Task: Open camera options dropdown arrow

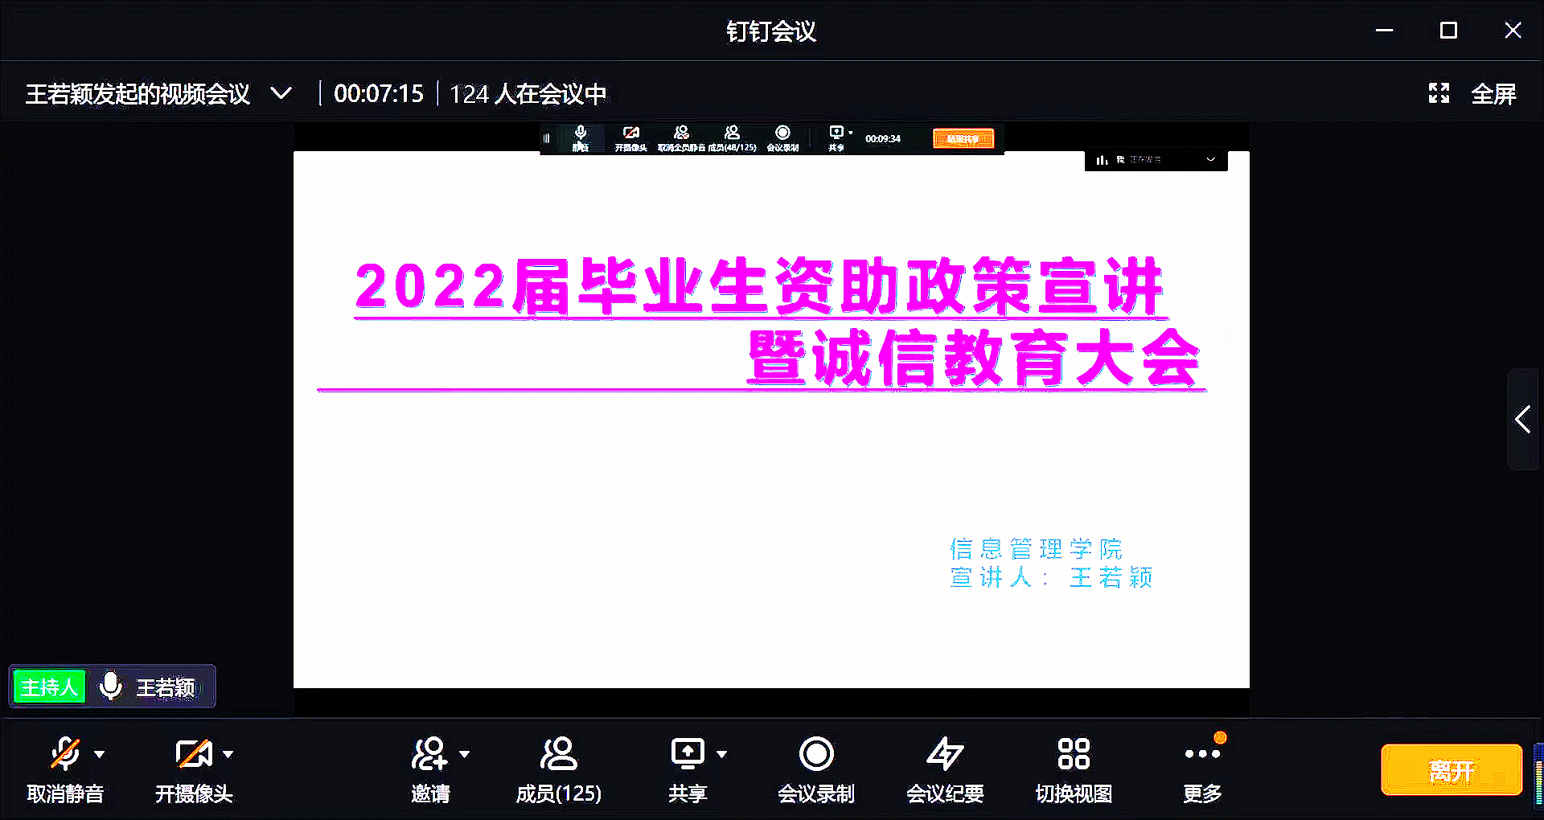Action: pos(228,754)
